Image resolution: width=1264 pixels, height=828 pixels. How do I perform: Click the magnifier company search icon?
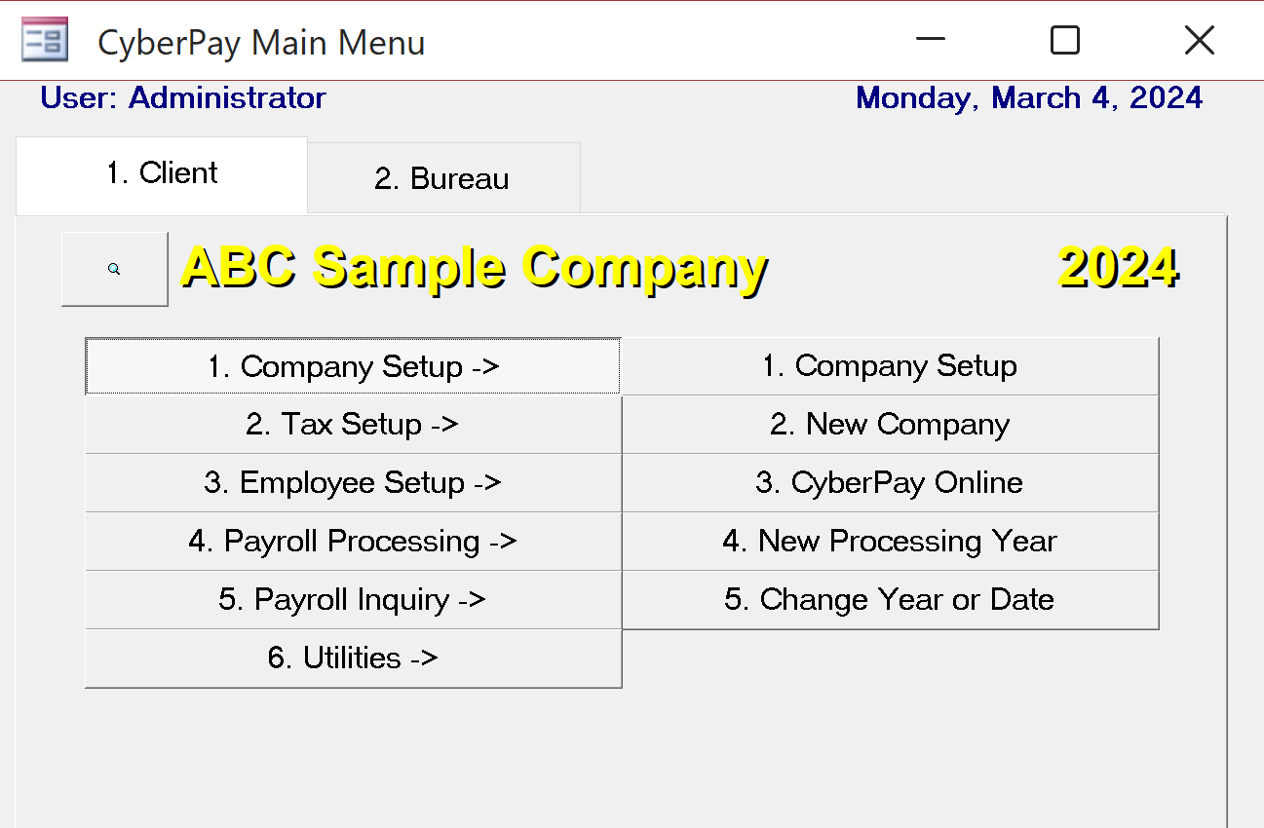click(114, 269)
